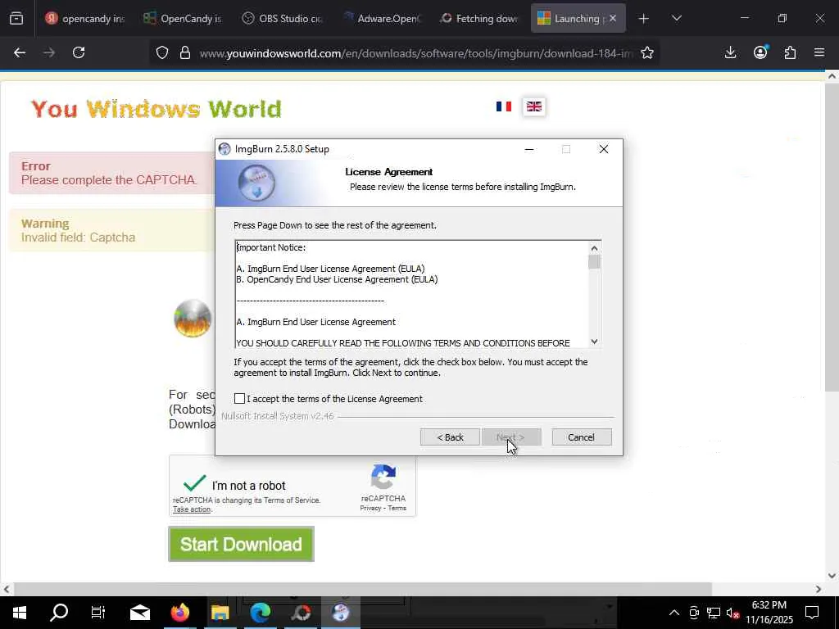The image size is (839, 629).
Task: Click the disabled Next button
Action: pos(511,437)
